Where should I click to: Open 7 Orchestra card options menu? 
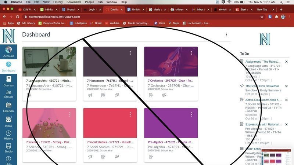[191, 53]
